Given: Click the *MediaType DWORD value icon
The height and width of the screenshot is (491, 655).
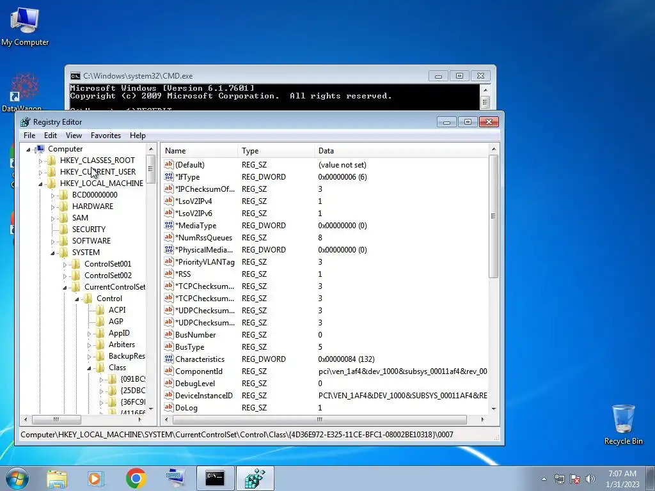Looking at the screenshot, I should click(x=169, y=225).
